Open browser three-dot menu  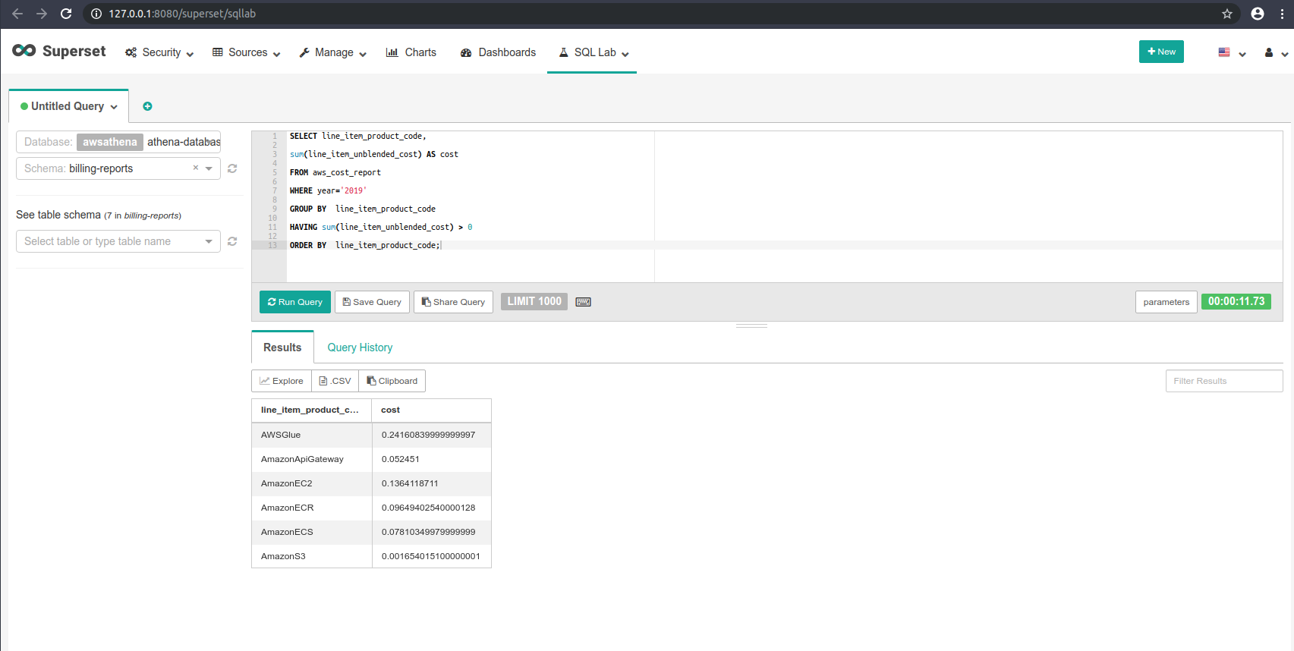click(1283, 14)
